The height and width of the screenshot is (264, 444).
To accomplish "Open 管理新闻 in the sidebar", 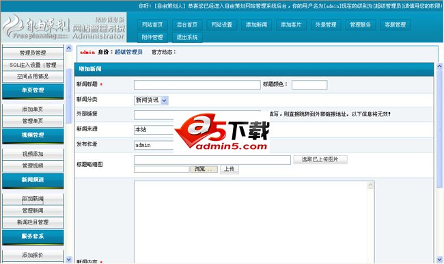I will (33, 211).
